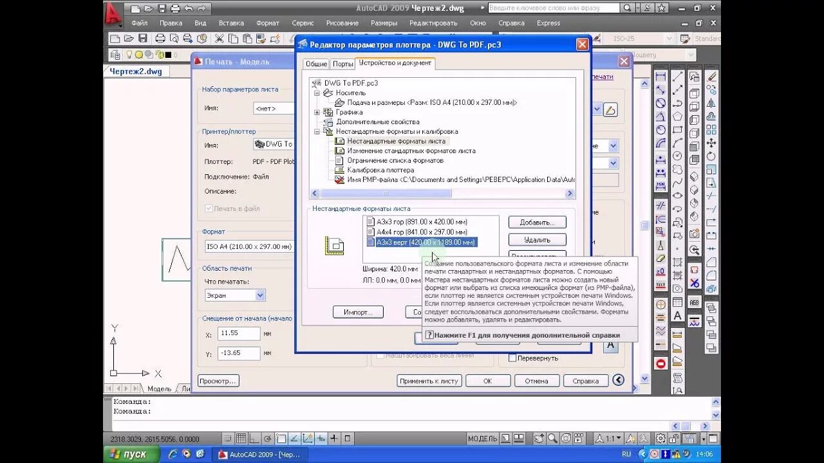This screenshot has width=824, height=463.
Task: Click the tree horizontal scrollbar thumb
Action: tap(386, 194)
